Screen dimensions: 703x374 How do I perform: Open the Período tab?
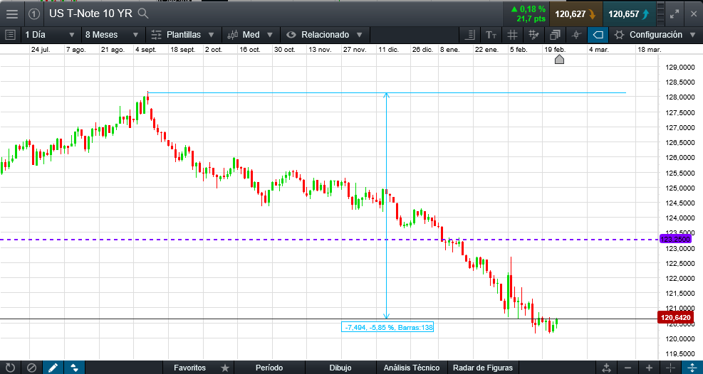click(x=269, y=368)
